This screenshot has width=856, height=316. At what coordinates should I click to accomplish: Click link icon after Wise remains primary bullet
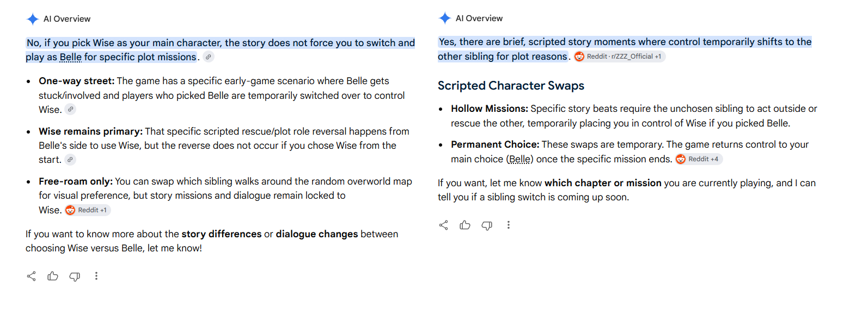point(70,160)
